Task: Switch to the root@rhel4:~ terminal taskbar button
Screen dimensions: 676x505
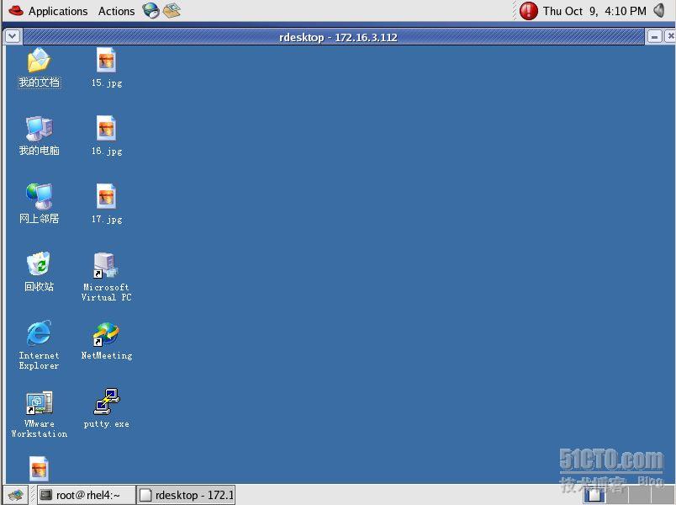Action: (x=87, y=495)
